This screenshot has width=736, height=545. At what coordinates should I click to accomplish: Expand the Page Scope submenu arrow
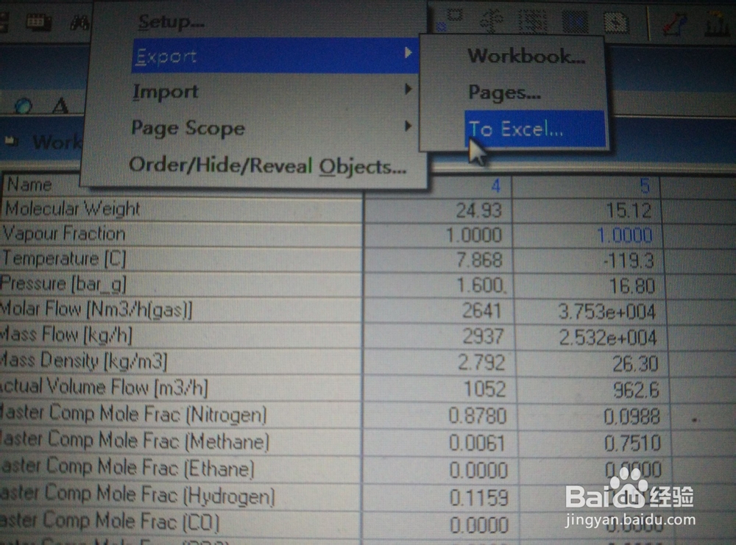coord(408,126)
